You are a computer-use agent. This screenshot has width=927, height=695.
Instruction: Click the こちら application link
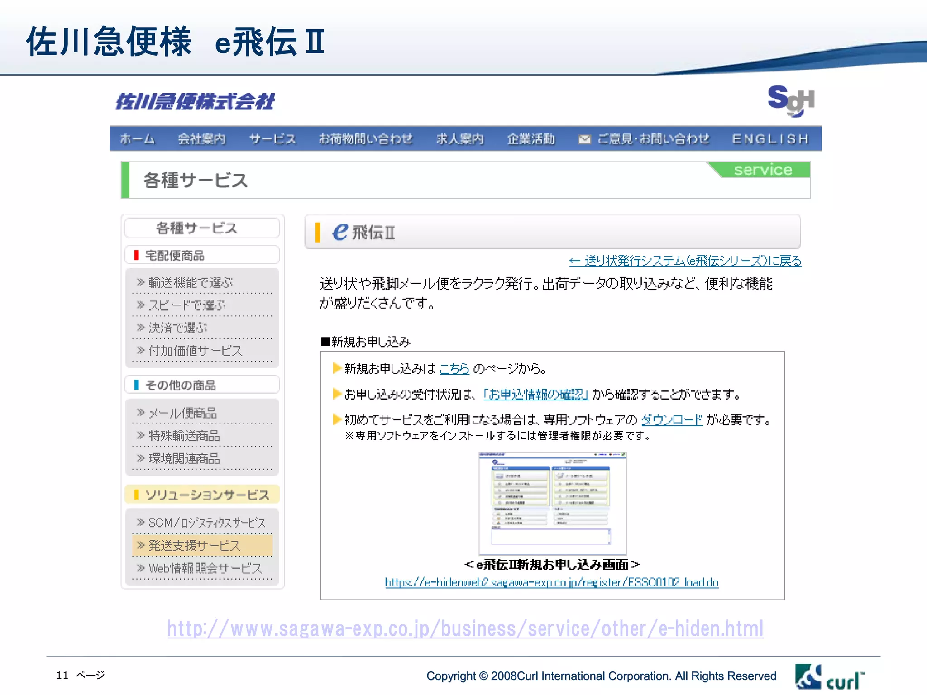(x=454, y=368)
